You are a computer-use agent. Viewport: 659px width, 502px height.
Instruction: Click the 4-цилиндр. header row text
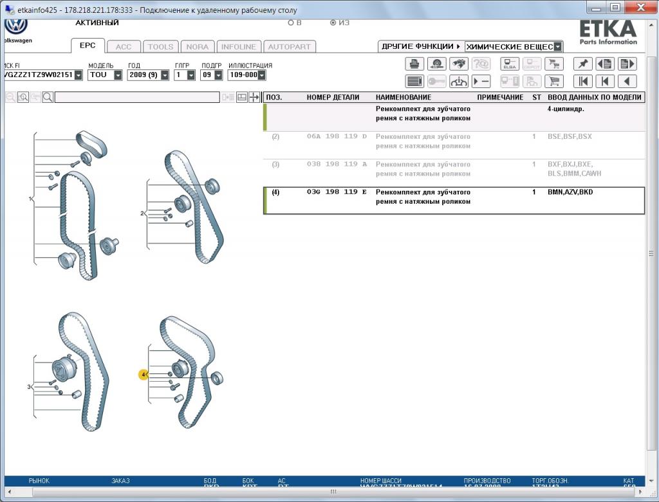point(566,109)
